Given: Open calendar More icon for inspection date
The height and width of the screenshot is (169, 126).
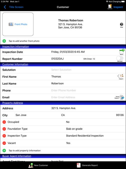Looking at the screenshot, I should tap(121, 52).
